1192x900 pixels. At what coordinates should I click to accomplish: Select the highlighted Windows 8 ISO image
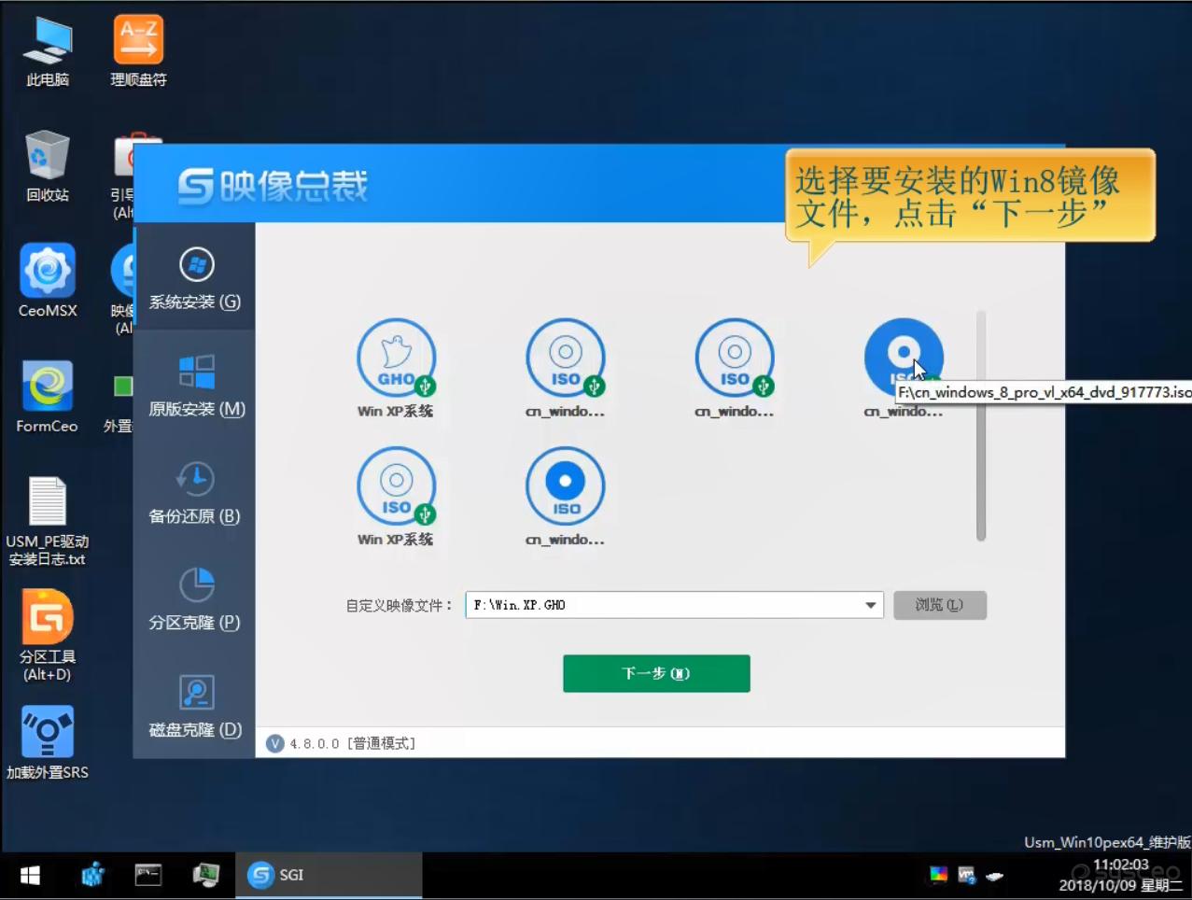tap(903, 357)
